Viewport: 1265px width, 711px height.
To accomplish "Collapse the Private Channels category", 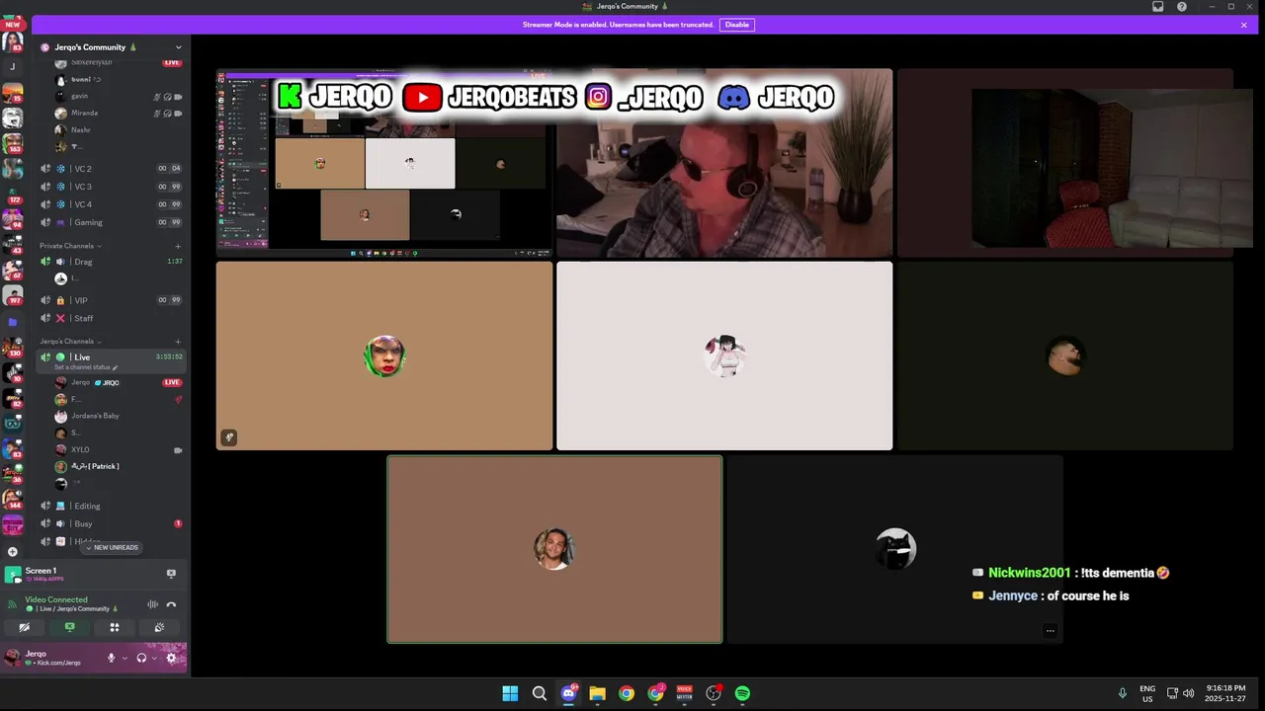I will point(70,246).
